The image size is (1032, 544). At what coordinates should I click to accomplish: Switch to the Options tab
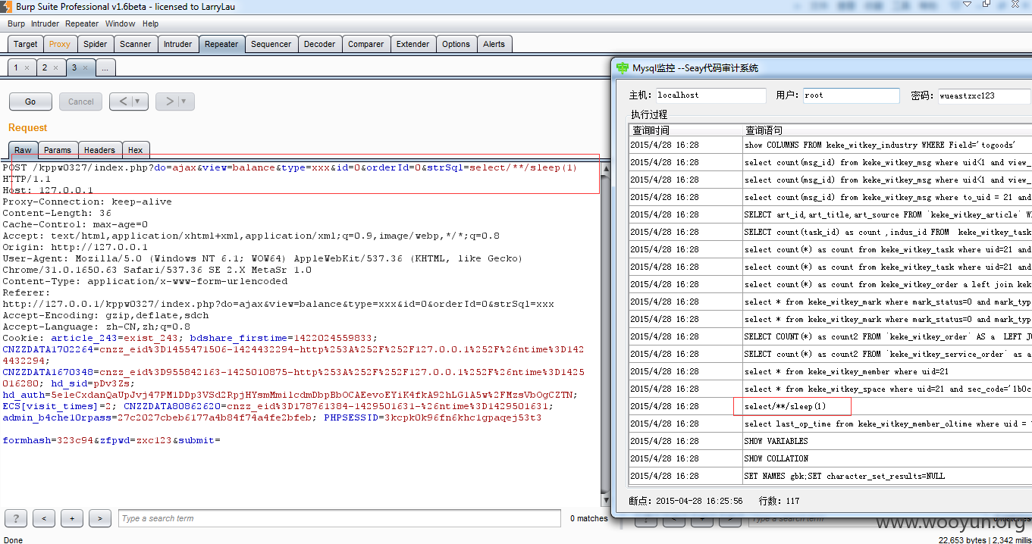[456, 44]
